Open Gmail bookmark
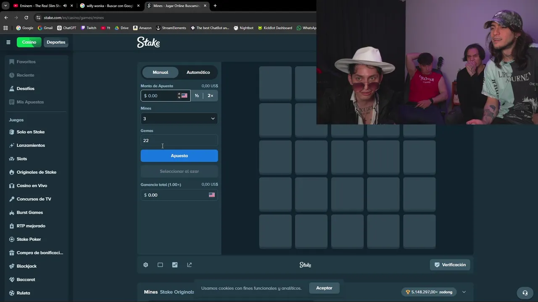Screen dimensions: 538x302 coord(45,28)
